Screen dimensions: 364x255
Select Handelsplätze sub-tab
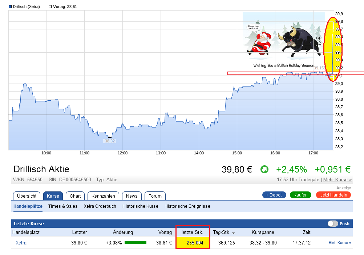(28, 206)
